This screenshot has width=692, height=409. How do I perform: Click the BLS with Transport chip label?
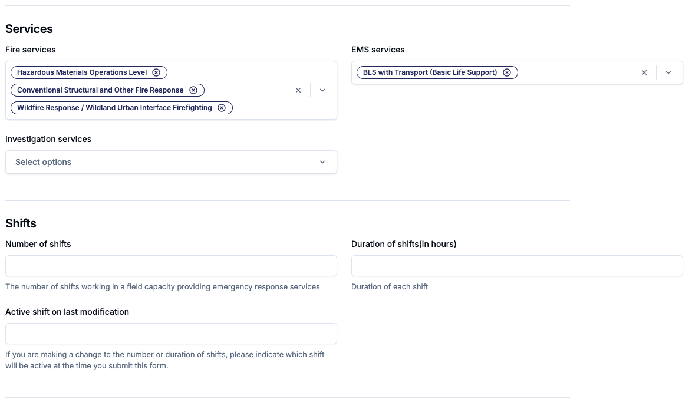(430, 72)
